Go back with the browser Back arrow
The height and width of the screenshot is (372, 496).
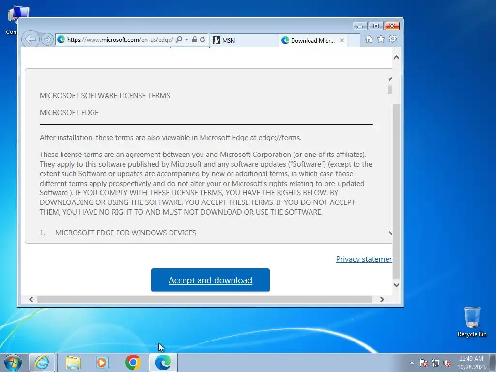pyautogui.click(x=31, y=39)
